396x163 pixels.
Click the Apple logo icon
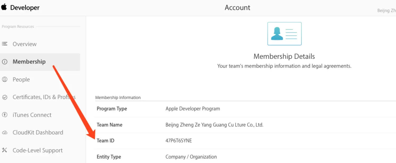pyautogui.click(x=4, y=7)
